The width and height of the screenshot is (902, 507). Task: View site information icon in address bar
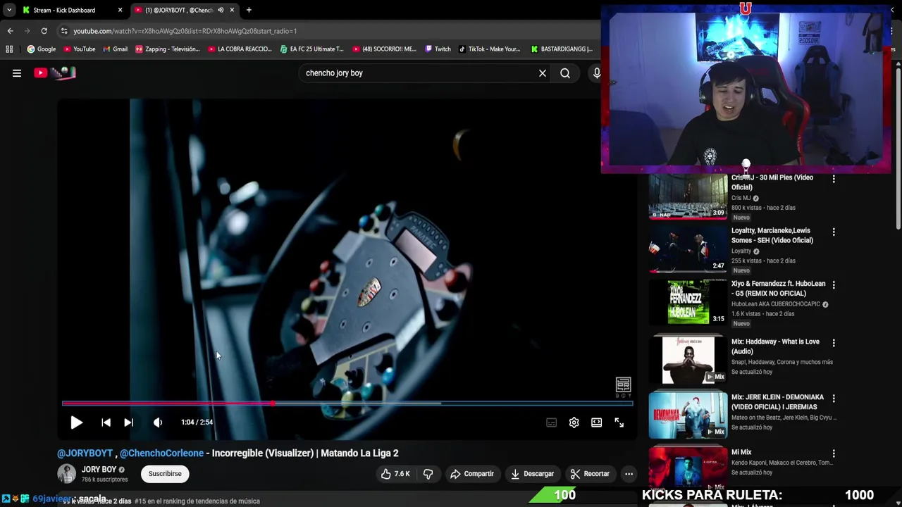click(x=64, y=31)
